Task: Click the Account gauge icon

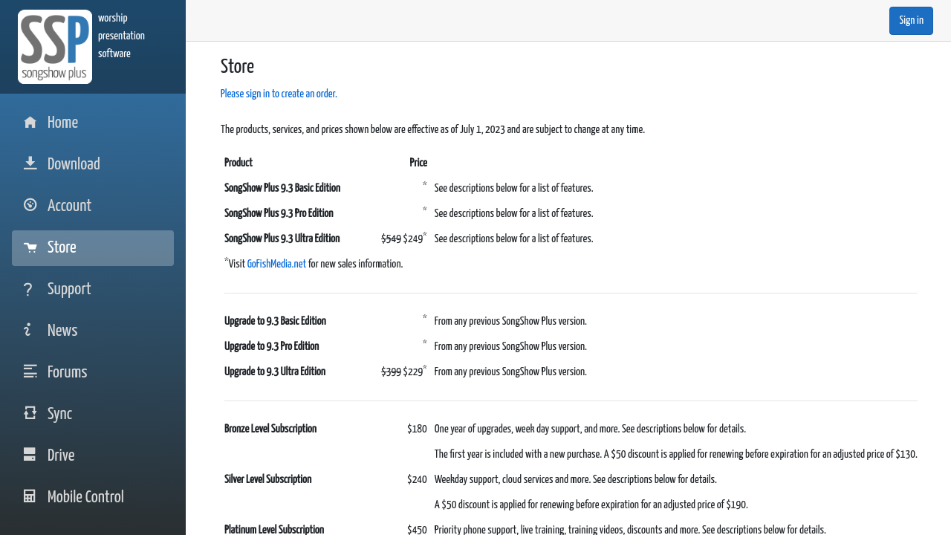Action: (30, 205)
